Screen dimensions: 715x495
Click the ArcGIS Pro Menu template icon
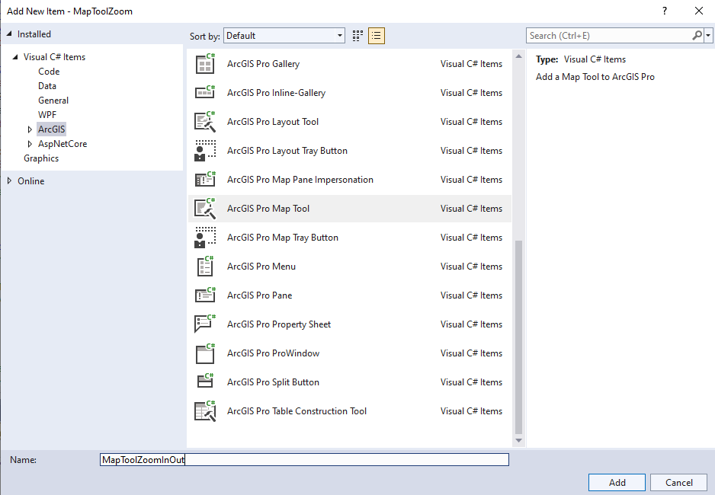(205, 267)
